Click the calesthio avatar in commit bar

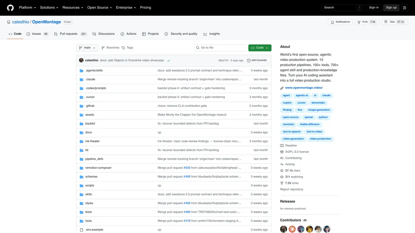pos(81,60)
